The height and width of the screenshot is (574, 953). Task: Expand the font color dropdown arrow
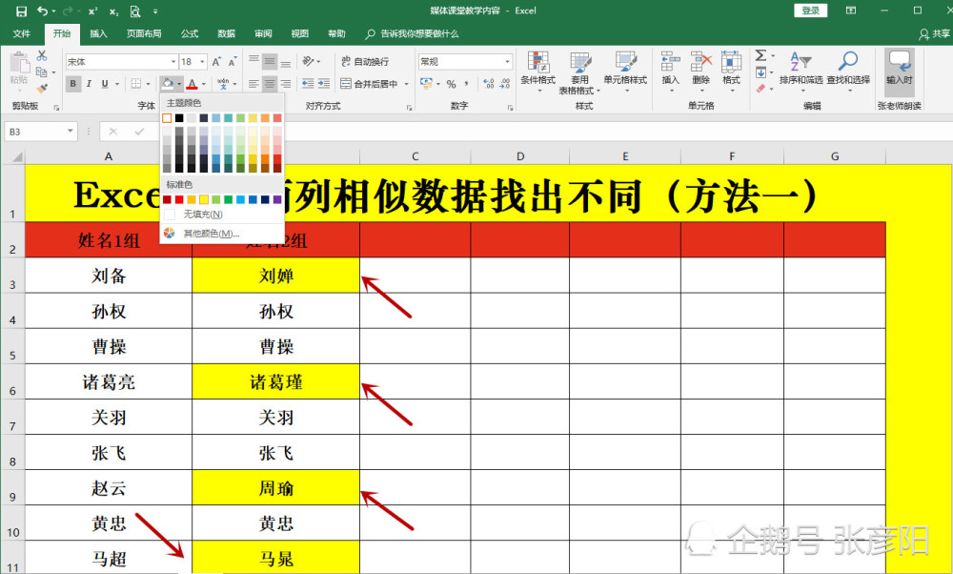pos(204,84)
